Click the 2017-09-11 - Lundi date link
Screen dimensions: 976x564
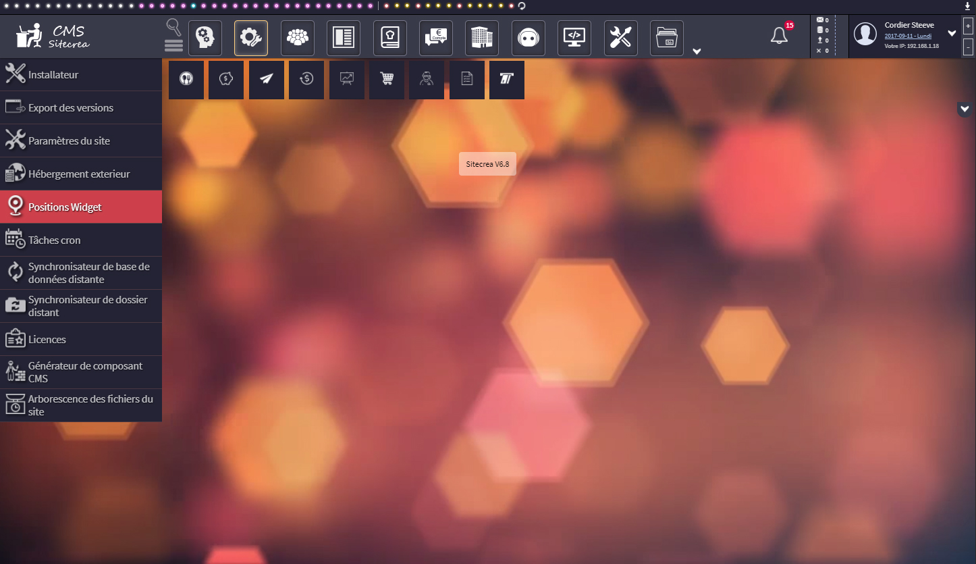pyautogui.click(x=908, y=35)
